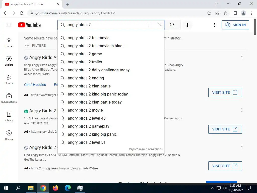Open Chrome's three-dot menu

click(x=251, y=13)
